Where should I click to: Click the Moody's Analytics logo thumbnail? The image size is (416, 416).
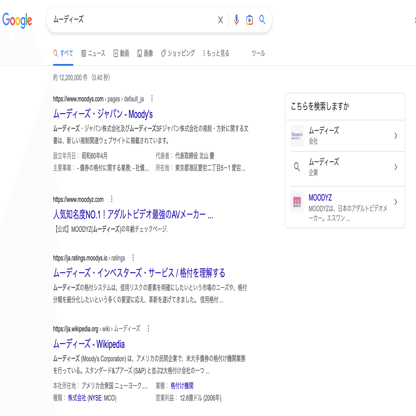click(297, 136)
